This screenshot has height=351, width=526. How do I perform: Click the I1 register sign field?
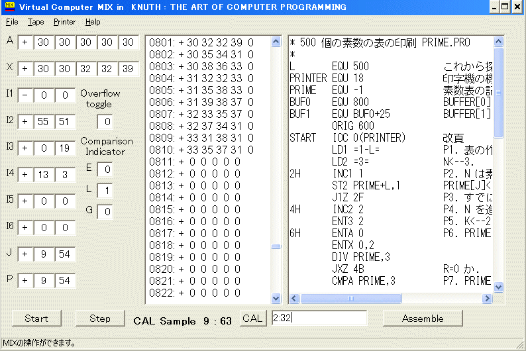click(25, 95)
